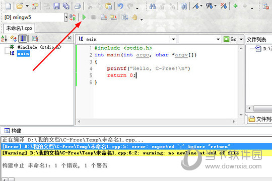272x181 pixels.
Task: Click the find (binoculars) icon
Action: pyautogui.click(x=152, y=6)
